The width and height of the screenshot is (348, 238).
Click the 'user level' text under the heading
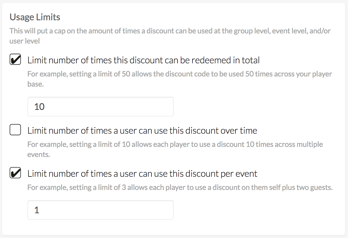(x=25, y=41)
